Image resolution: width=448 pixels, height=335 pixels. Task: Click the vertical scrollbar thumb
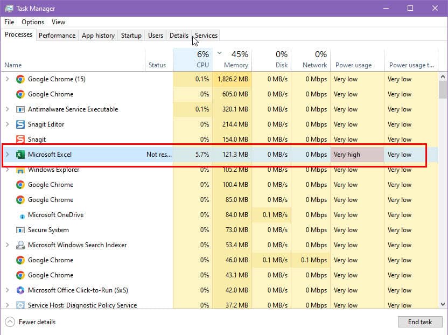(443, 89)
